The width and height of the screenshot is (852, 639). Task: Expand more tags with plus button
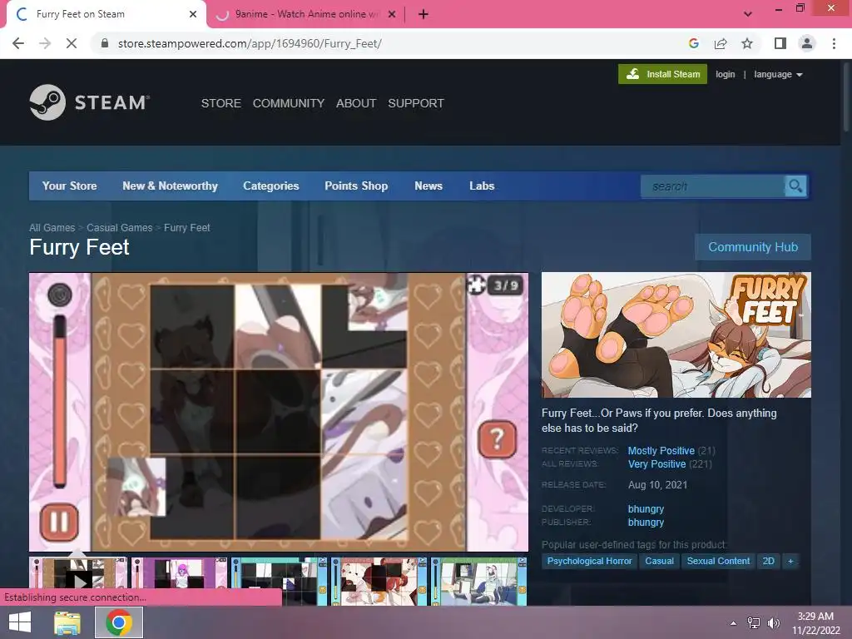(790, 561)
